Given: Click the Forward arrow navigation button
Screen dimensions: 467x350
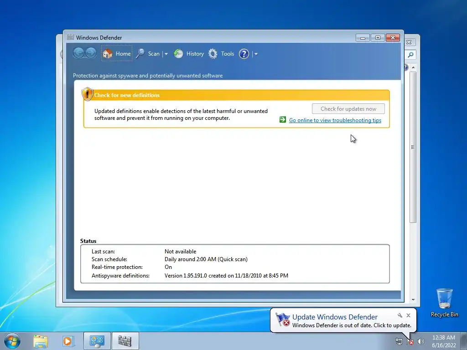Looking at the screenshot, I should [x=91, y=53].
